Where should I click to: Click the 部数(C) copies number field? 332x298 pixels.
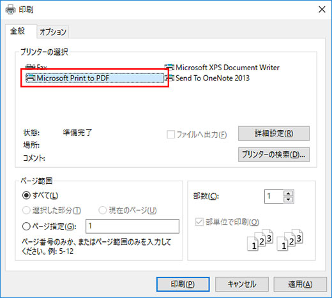pos(274,197)
